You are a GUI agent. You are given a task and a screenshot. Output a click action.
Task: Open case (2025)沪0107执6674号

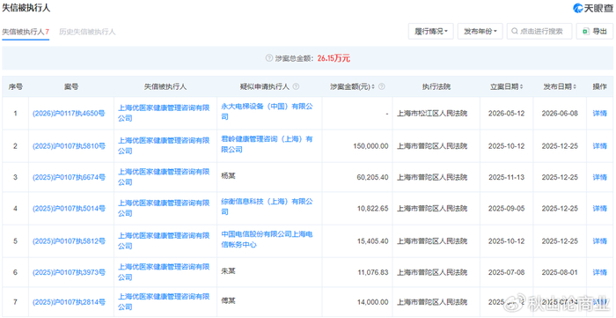pos(69,177)
